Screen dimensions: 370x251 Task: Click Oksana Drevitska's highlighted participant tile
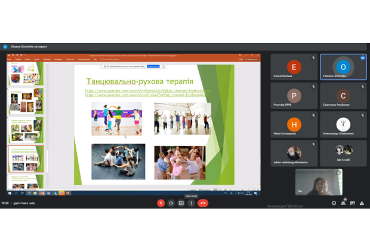point(343,67)
